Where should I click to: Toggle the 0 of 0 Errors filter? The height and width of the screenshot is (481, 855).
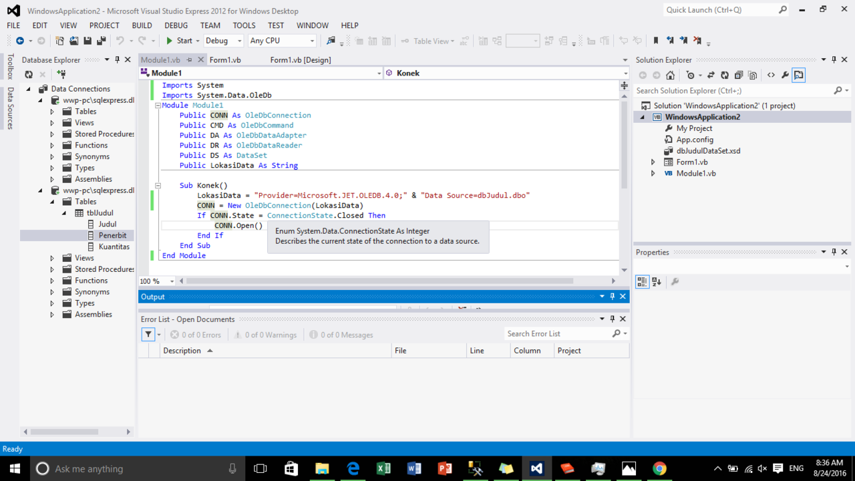coord(196,335)
